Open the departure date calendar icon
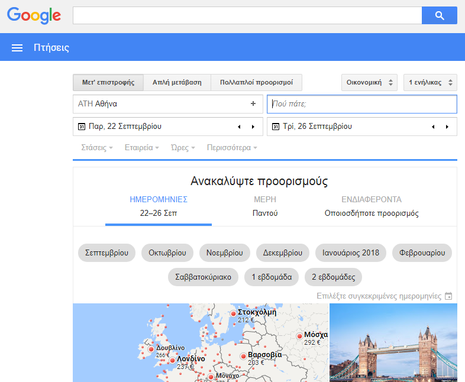The height and width of the screenshot is (382, 465). pos(82,127)
